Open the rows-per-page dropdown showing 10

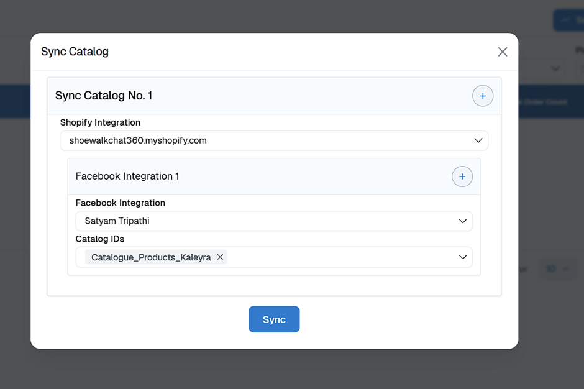(557, 269)
